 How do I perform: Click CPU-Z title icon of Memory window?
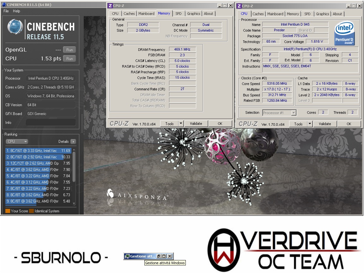pos(110,6)
